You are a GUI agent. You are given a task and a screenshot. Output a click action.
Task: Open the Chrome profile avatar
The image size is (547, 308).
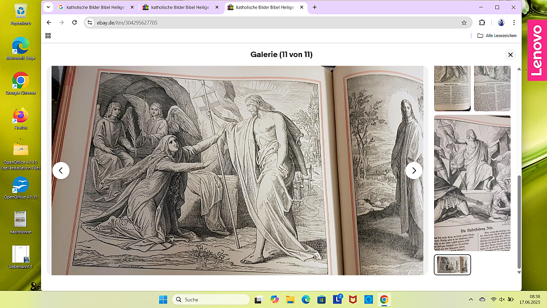[501, 22]
